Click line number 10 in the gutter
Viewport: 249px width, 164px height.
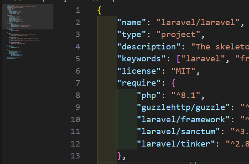(x=76, y=119)
